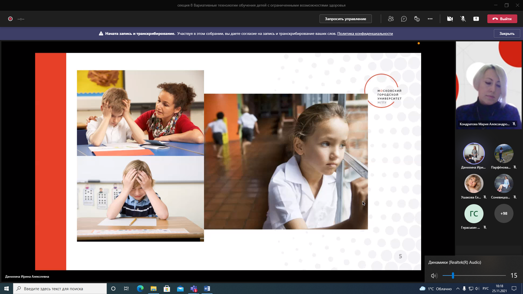Open the meeting chat icon
523x294 pixels.
coord(404,19)
